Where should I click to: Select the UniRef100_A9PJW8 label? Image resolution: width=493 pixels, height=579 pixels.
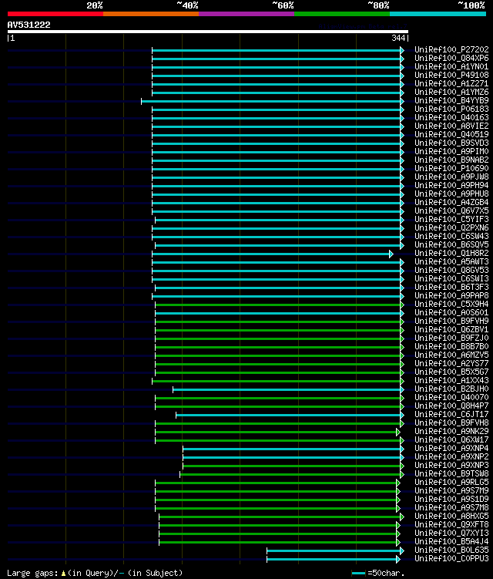tap(451, 177)
